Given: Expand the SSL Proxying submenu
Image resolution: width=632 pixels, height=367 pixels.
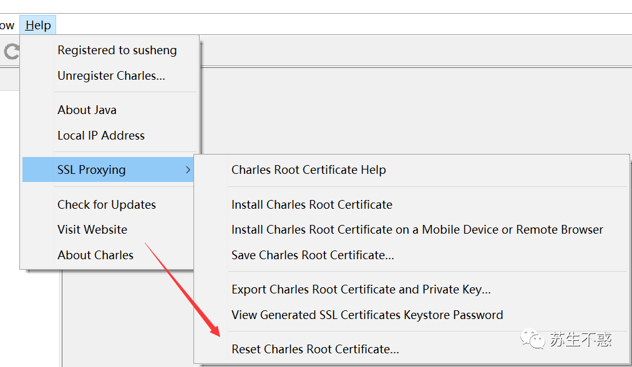Looking at the screenshot, I should tap(108, 169).
